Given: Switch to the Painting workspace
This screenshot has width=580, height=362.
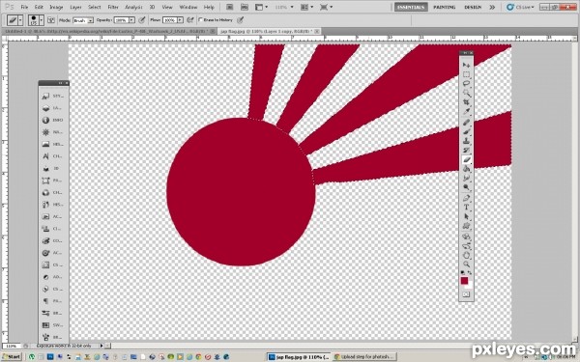Looking at the screenshot, I should pos(445,7).
